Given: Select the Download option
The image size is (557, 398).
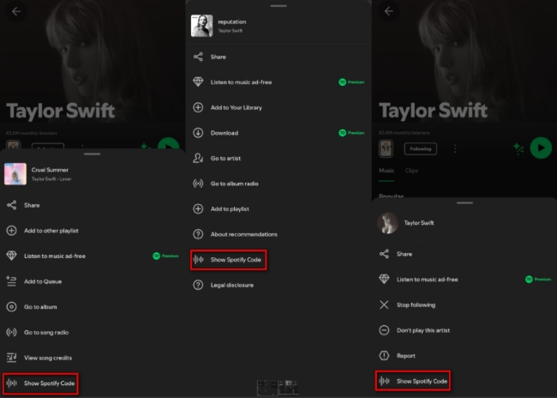Looking at the screenshot, I should click(x=278, y=133).
